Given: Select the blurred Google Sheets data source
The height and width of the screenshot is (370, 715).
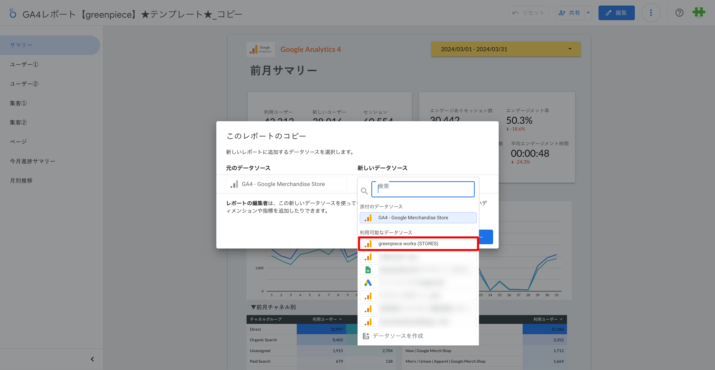Looking at the screenshot, I should tap(418, 269).
